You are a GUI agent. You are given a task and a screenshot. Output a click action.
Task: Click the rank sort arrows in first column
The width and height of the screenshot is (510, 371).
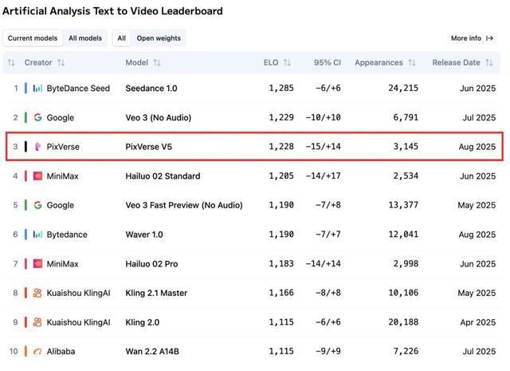click(x=11, y=62)
